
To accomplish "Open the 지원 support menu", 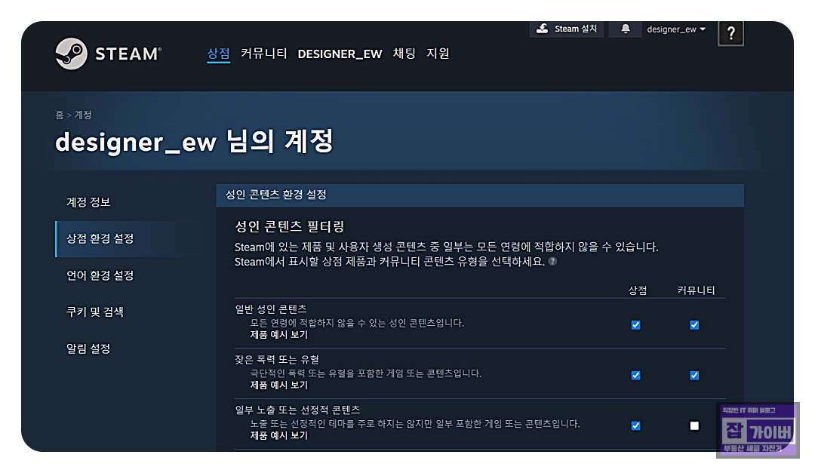I will coord(438,54).
